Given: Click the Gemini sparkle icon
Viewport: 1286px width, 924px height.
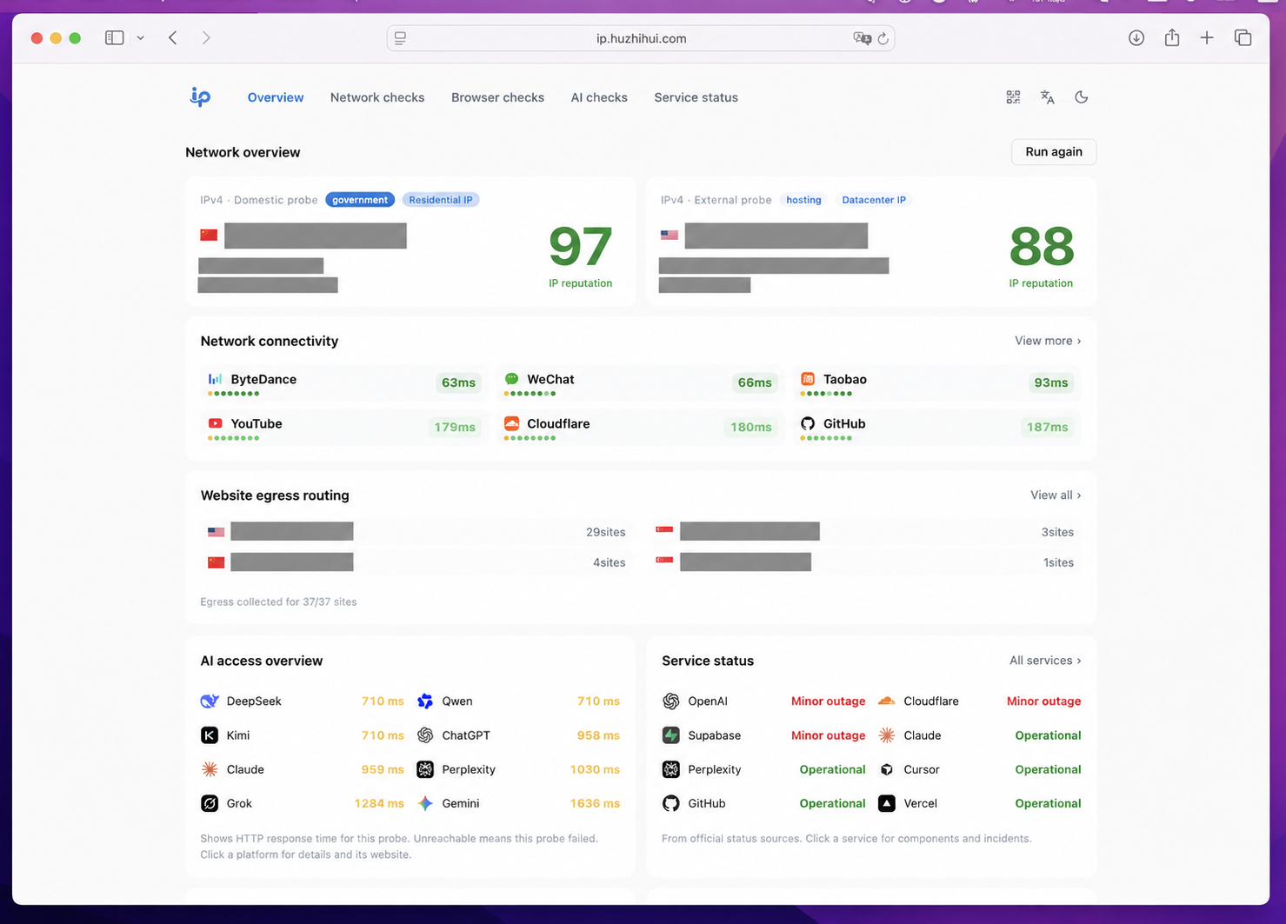Looking at the screenshot, I should pos(425,803).
